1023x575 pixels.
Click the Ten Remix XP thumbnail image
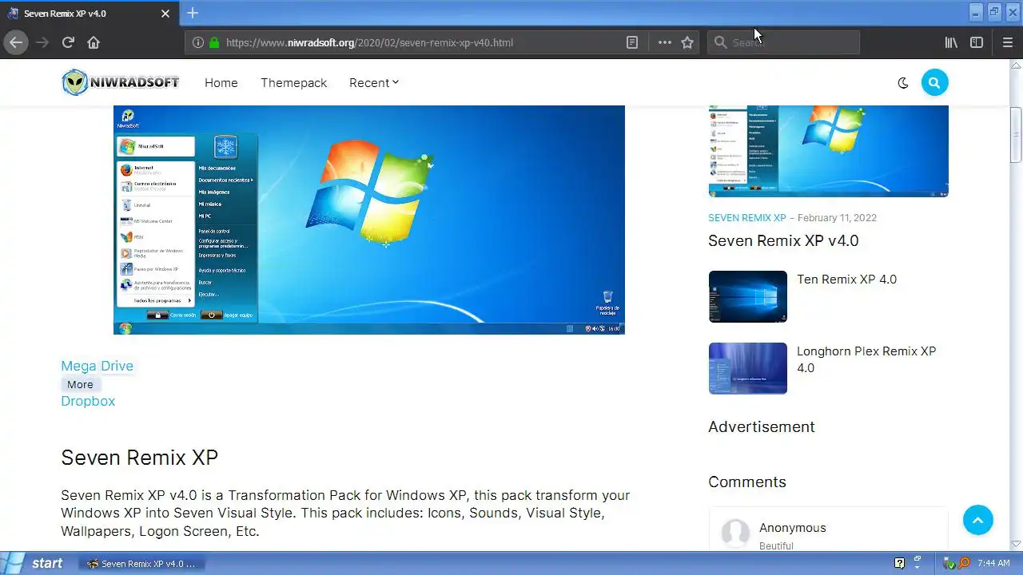(748, 296)
